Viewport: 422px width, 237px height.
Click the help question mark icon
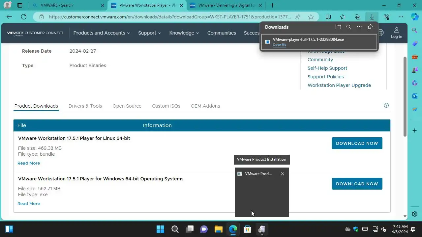pyautogui.click(x=386, y=106)
